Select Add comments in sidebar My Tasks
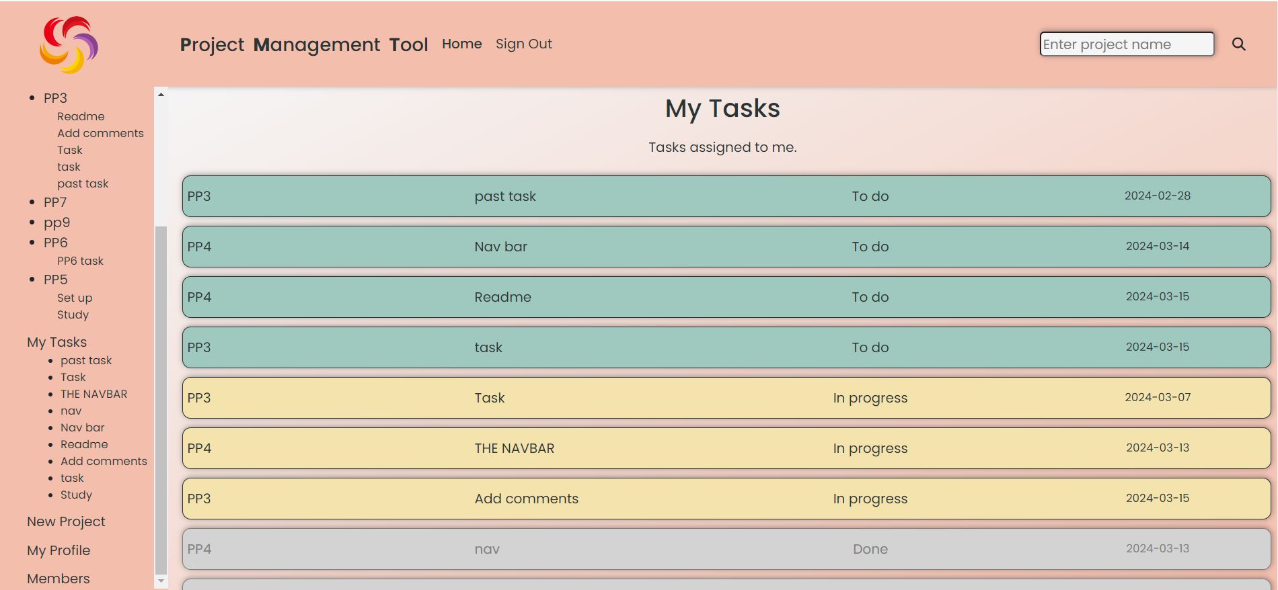This screenshot has height=590, width=1278. (x=104, y=461)
